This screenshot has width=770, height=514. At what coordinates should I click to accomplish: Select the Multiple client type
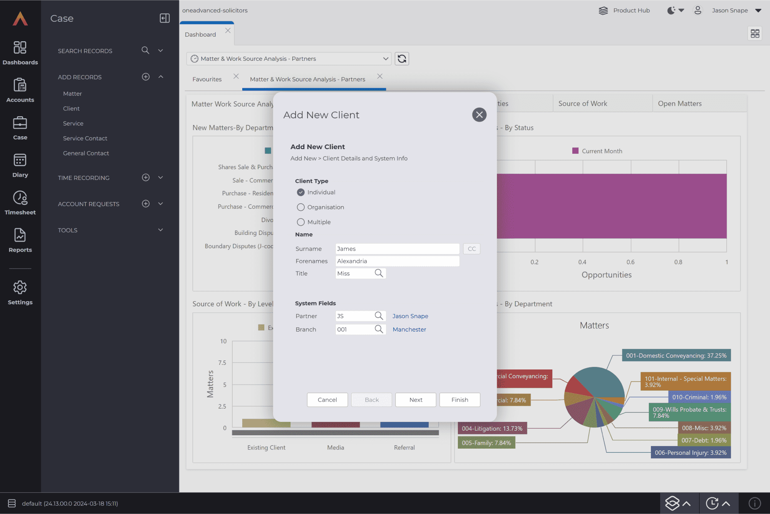coord(301,222)
